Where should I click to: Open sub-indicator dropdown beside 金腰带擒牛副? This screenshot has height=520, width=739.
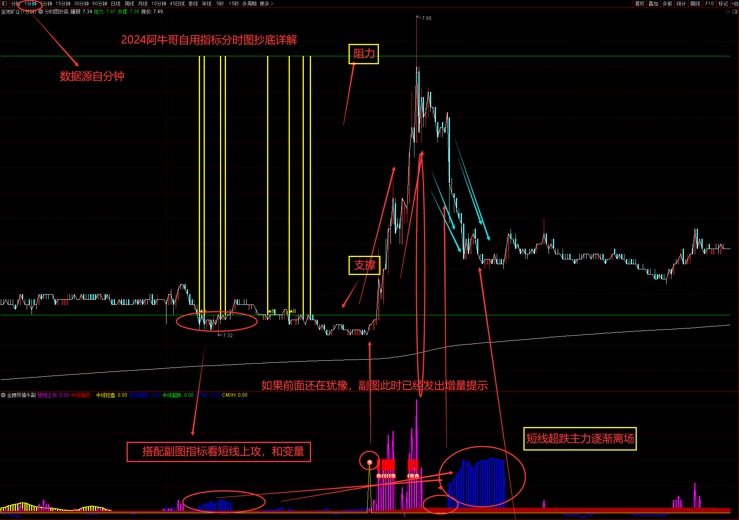pos(3,395)
